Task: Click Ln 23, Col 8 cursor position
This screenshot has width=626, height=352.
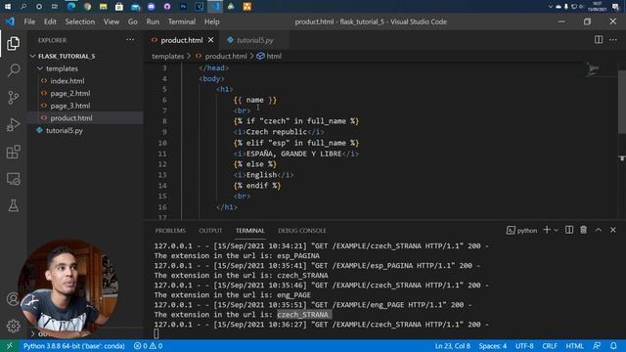Action: [x=452, y=345]
